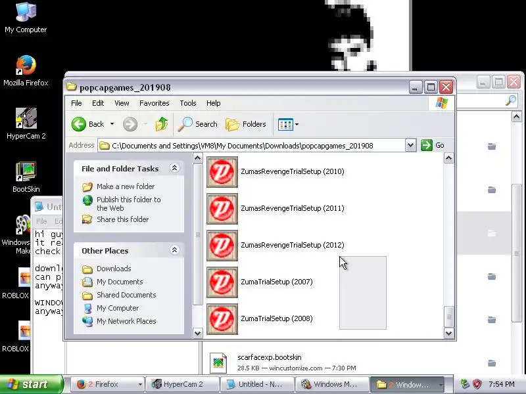Expand the address bar dropdown
The image size is (526, 394).
pyautogui.click(x=410, y=145)
